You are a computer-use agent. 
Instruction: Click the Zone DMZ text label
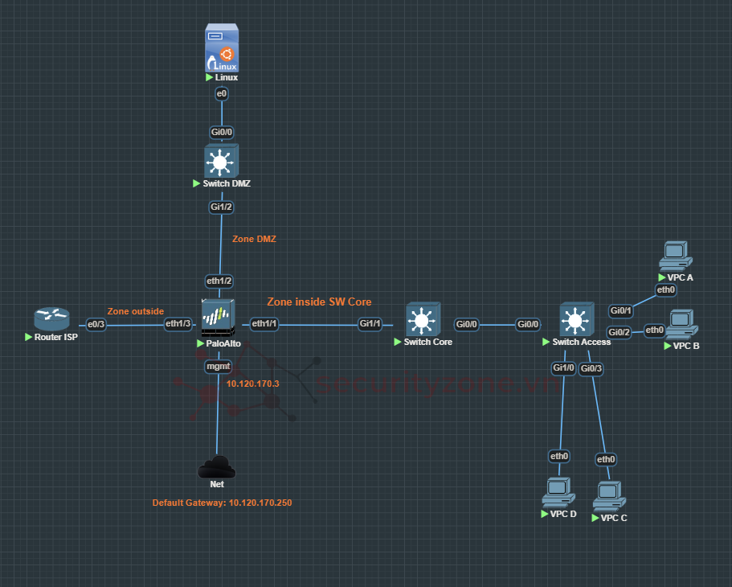point(254,239)
